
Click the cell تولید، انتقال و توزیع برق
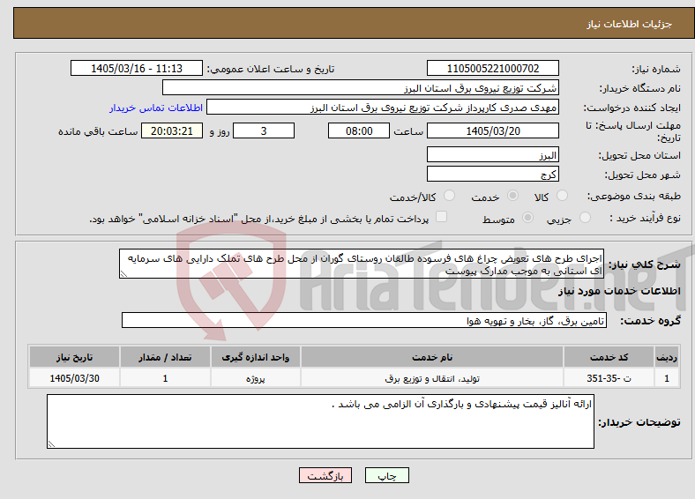pos(432,378)
